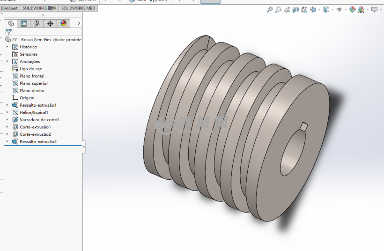The image size is (384, 251).
Task: Expand the Varredura de corte1 feature
Action: (7, 120)
